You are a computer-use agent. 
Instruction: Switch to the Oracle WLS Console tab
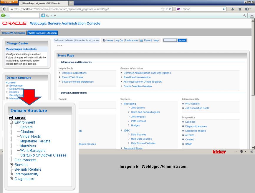coord(14,33)
